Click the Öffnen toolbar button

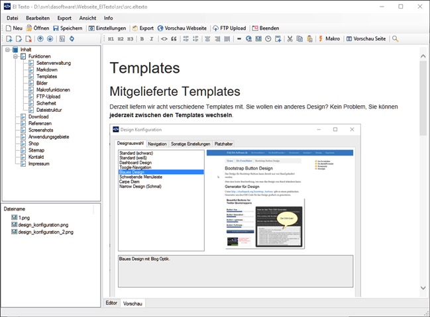point(38,28)
